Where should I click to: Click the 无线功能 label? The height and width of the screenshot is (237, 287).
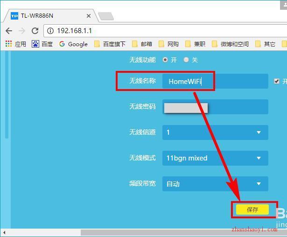point(142,60)
